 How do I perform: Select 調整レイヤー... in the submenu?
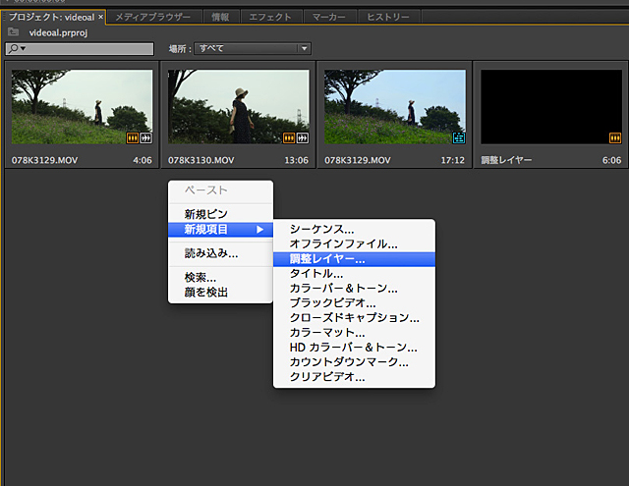(354, 259)
